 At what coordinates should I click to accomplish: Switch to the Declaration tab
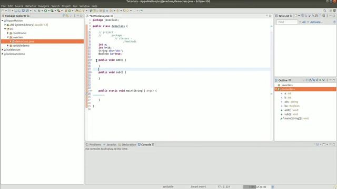click(127, 145)
